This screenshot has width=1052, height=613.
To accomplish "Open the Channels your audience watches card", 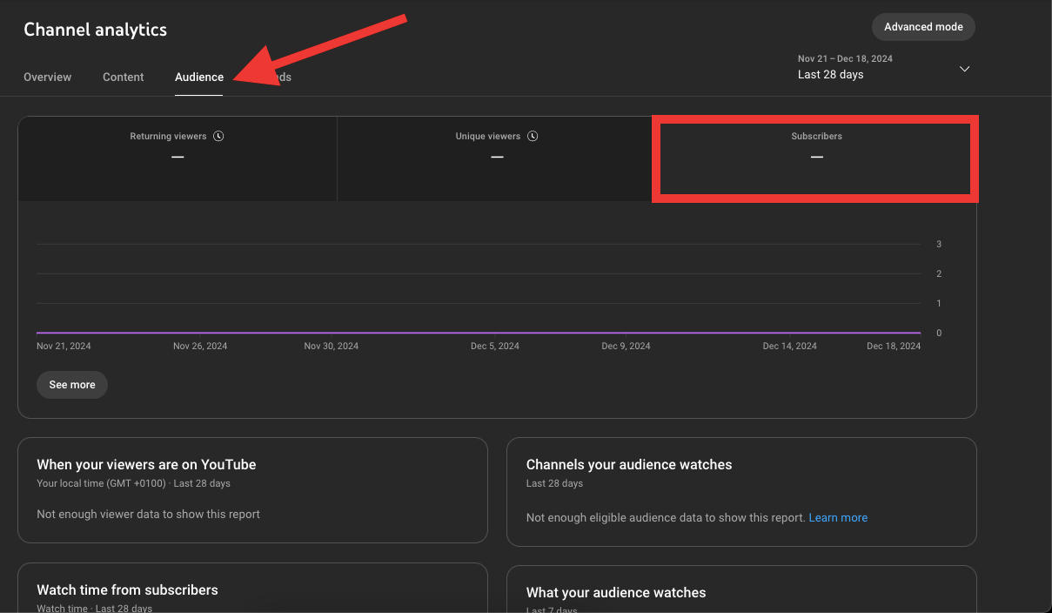I will [x=741, y=490].
